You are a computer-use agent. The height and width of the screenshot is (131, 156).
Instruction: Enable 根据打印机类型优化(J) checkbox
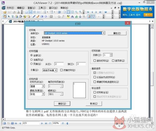coord(95,82)
